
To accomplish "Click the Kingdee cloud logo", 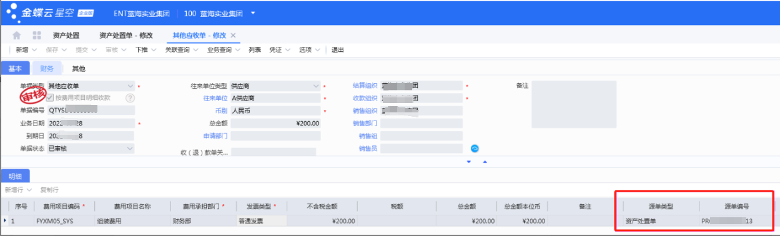I will [49, 13].
